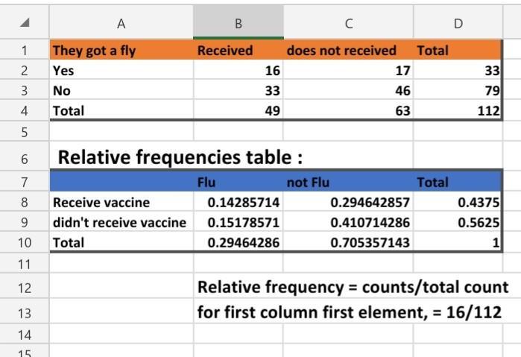Image resolution: width=521 pixels, height=357 pixels.
Task: Select column C header
Action: tap(348, 23)
